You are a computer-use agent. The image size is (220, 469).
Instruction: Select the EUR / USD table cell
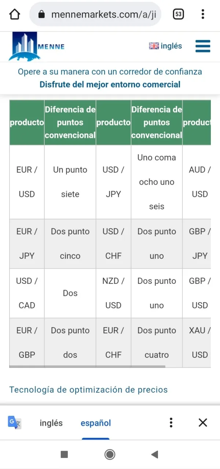pyautogui.click(x=26, y=182)
